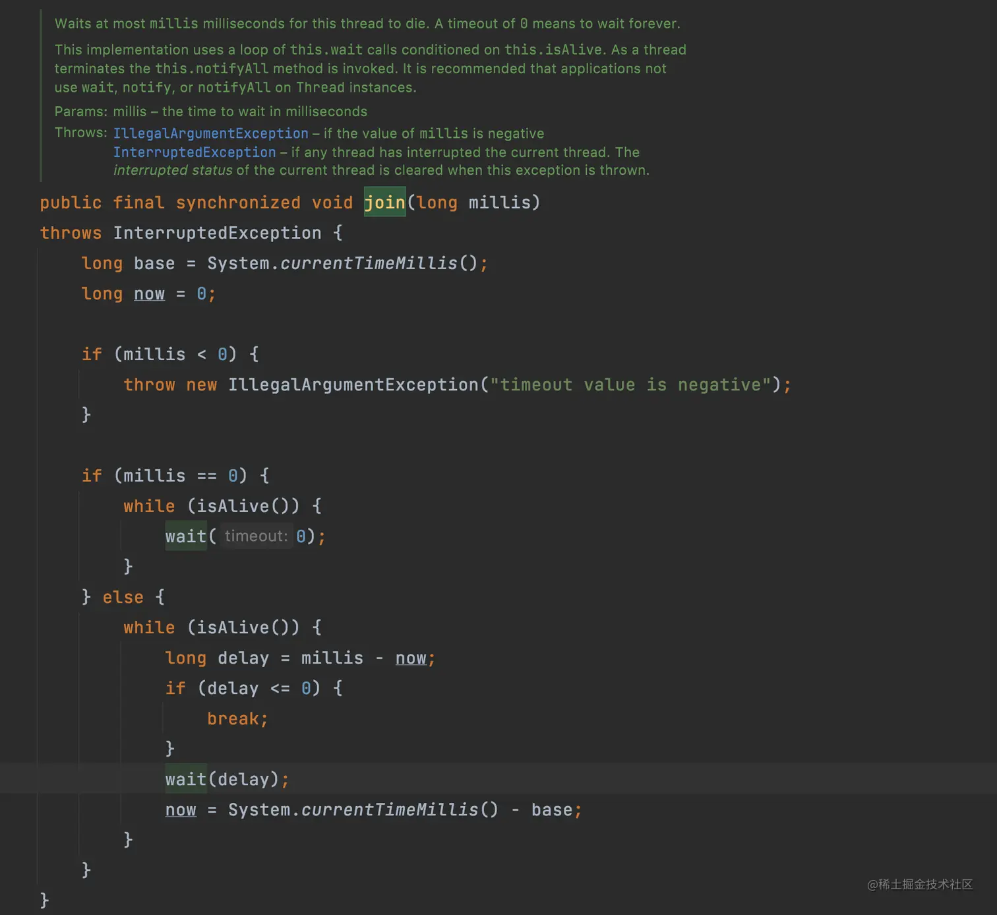This screenshot has height=915, width=997.
Task: Click 'this.isAlive' in the documentation comment
Action: (554, 49)
